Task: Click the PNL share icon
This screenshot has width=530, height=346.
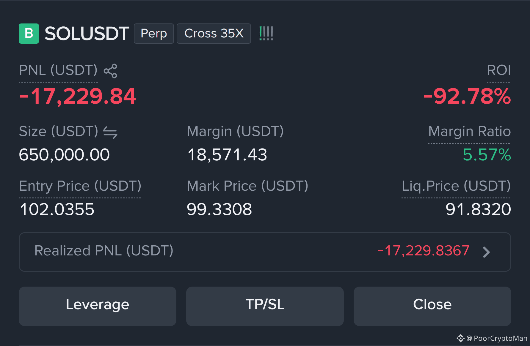Action: (110, 71)
